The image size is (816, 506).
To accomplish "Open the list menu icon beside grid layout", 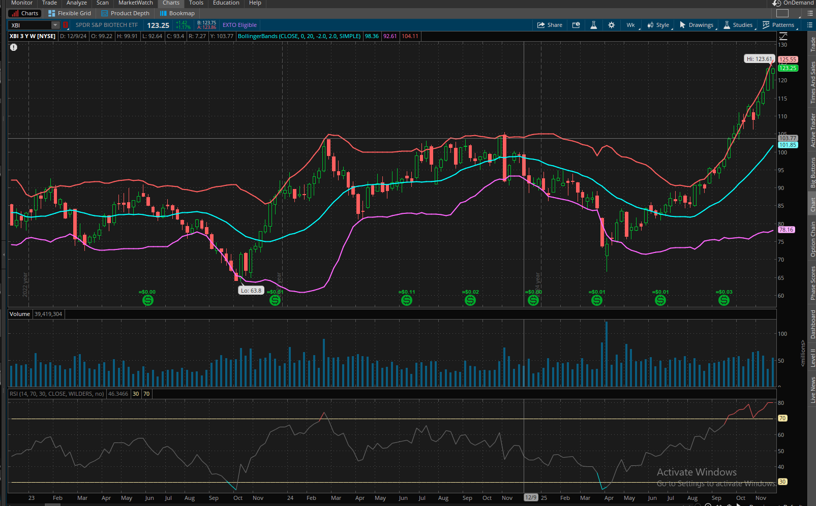I will coord(810,13).
